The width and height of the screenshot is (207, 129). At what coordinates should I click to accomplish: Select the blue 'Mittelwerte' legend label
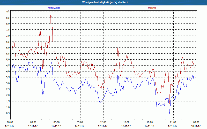coord(54,8)
